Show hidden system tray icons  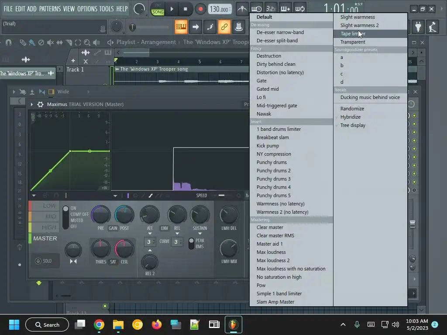pos(343,325)
